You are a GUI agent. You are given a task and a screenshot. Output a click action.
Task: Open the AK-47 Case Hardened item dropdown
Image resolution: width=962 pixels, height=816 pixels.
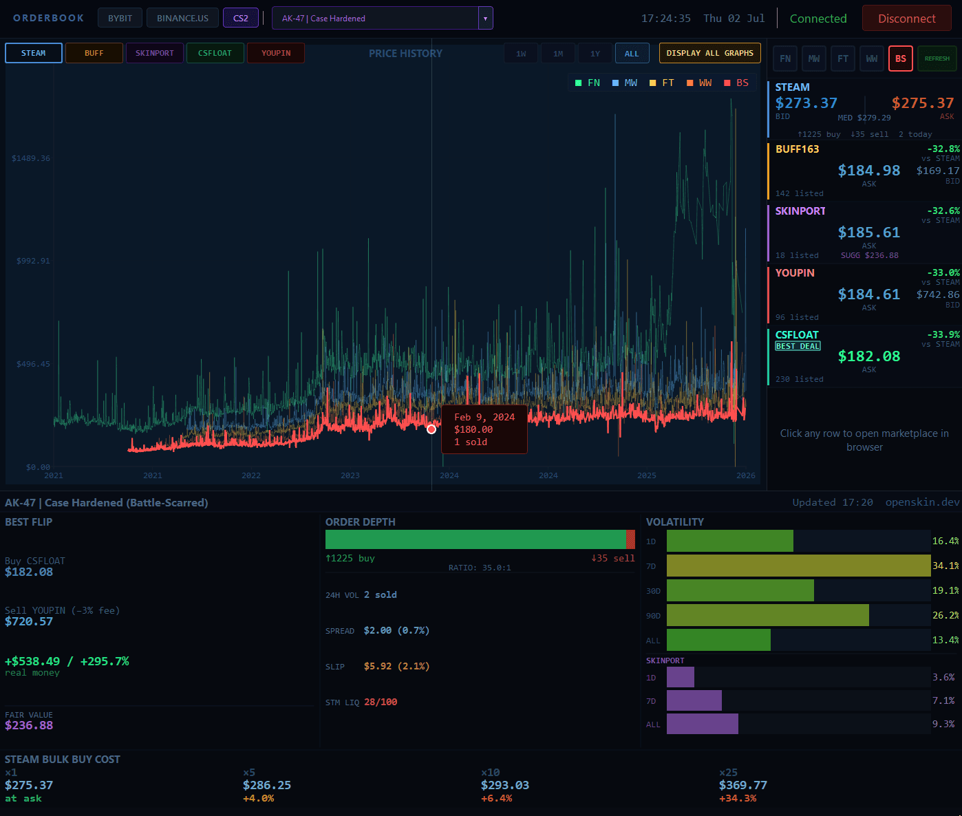383,18
